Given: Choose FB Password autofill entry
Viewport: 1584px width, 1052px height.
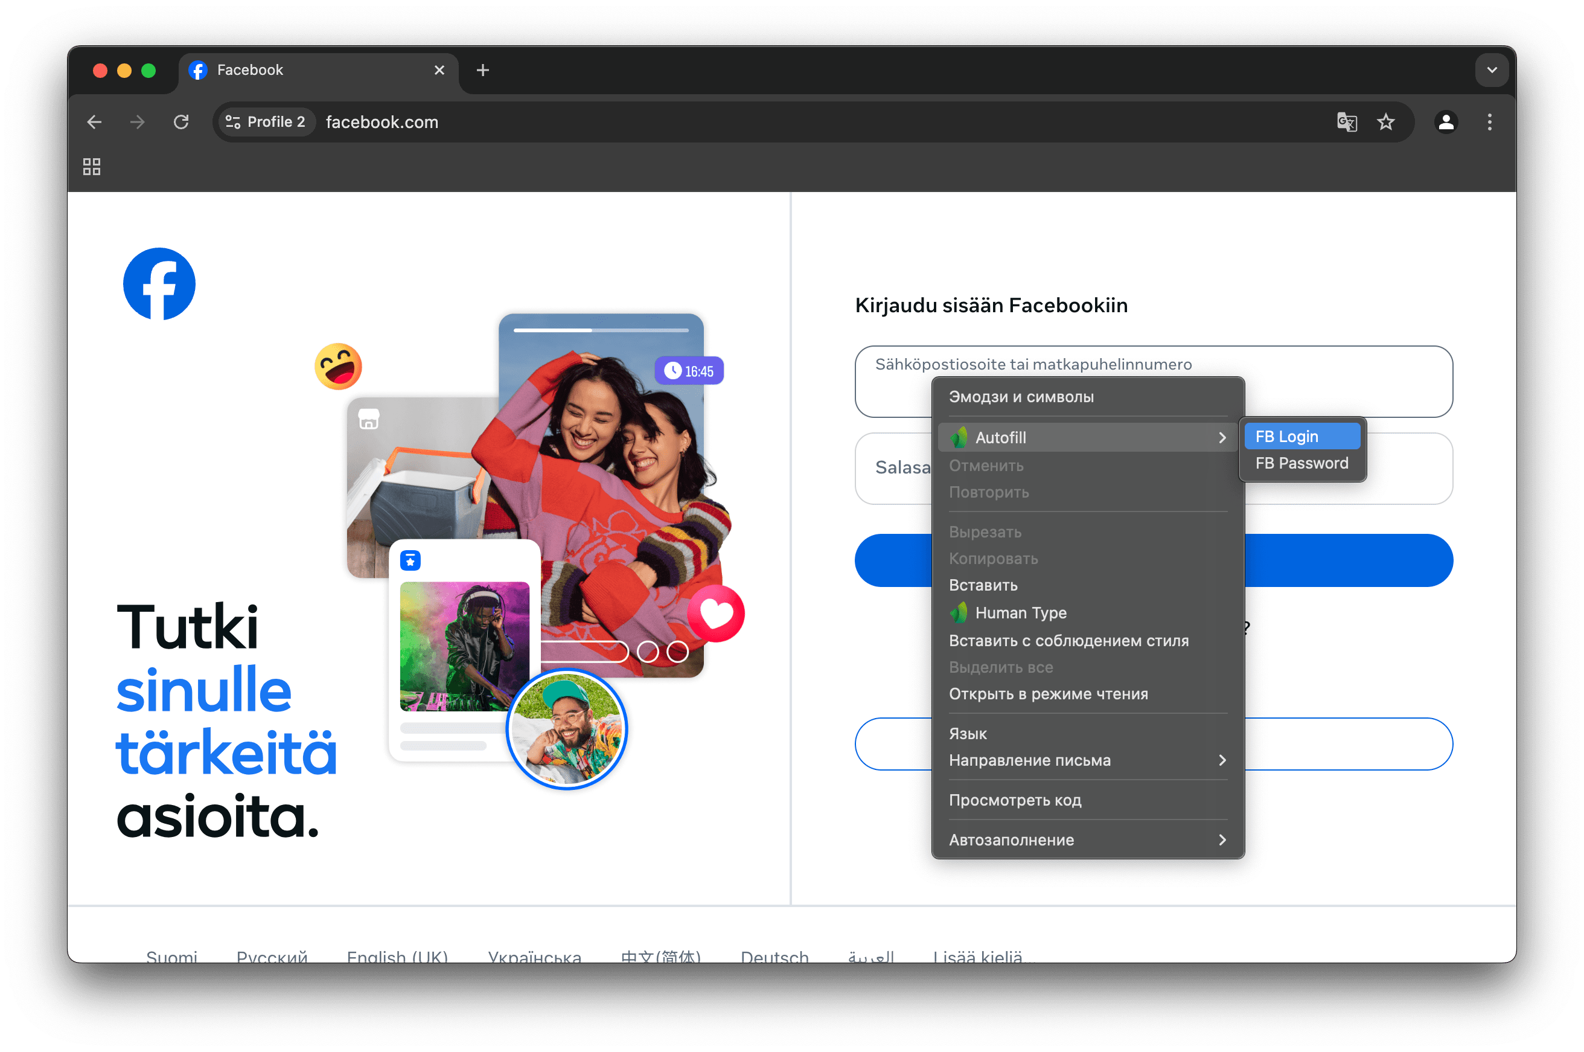Looking at the screenshot, I should [1301, 464].
